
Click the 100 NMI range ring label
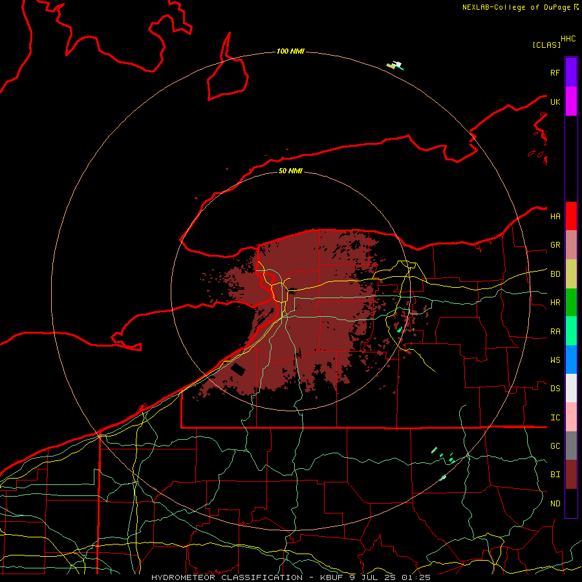pos(290,51)
